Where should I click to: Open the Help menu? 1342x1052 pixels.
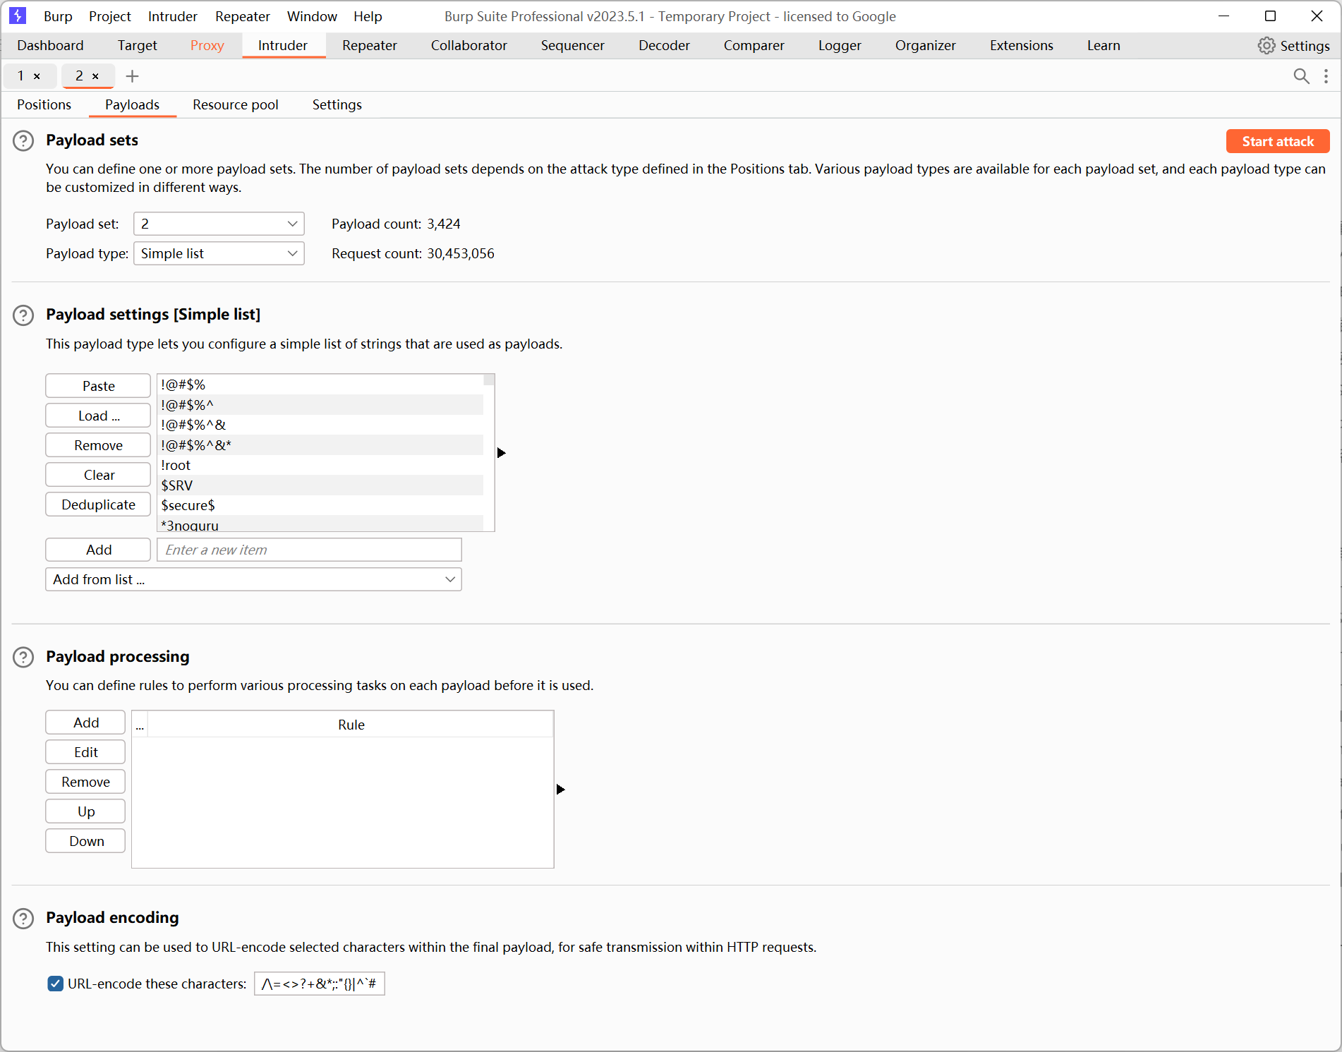point(368,16)
